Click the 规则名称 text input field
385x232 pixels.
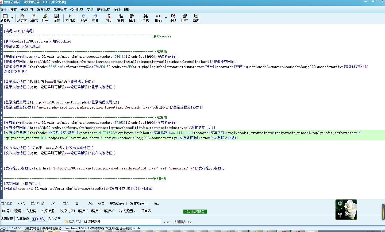[122, 222]
